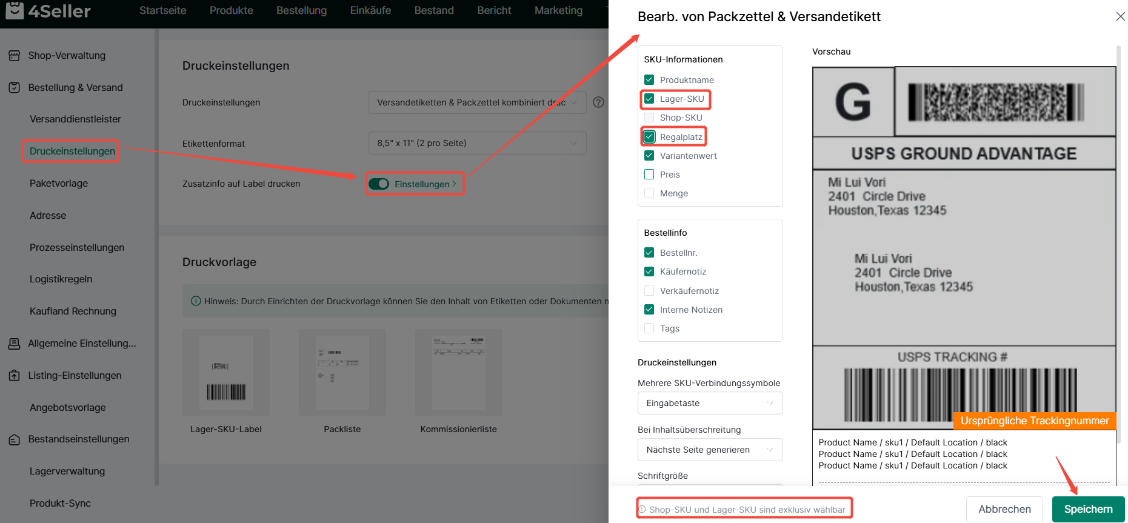Check the Shop-SKU checkbox
This screenshot has width=1128, height=523.
click(x=649, y=118)
